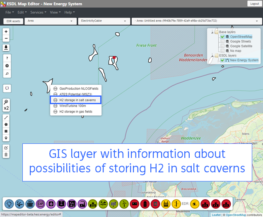Click the trash delete layers icon
Viewport: 263px width, 217px height.
pos(6,155)
